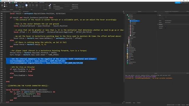Select the Thruster model in Explorer
189x106 pixels.
pyautogui.click(x=133, y=34)
